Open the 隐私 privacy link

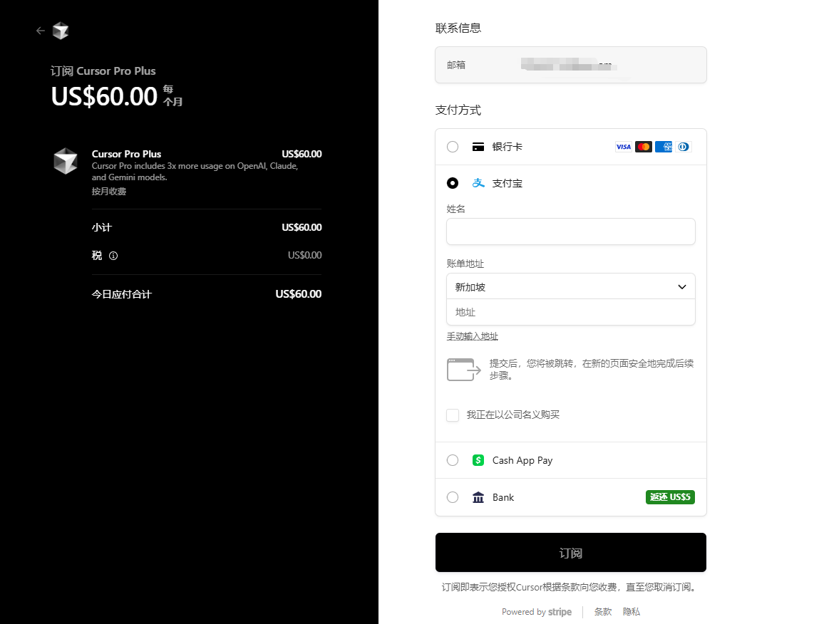pos(632,612)
